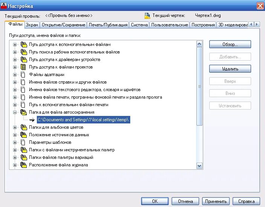This screenshot has height=207, width=265.
Task: Click folder icon of Путь доступа к вспомогательным файлам
Action: click(x=24, y=44)
